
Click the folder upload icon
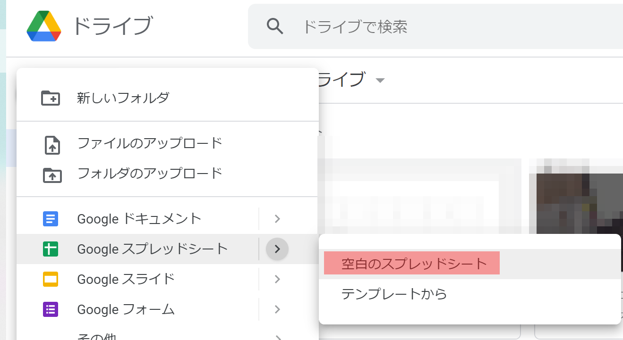(51, 175)
